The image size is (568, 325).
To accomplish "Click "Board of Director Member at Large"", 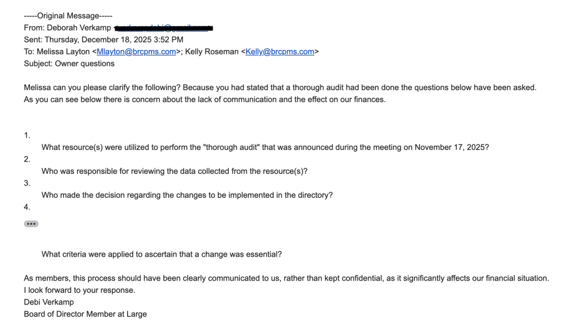I will [86, 314].
